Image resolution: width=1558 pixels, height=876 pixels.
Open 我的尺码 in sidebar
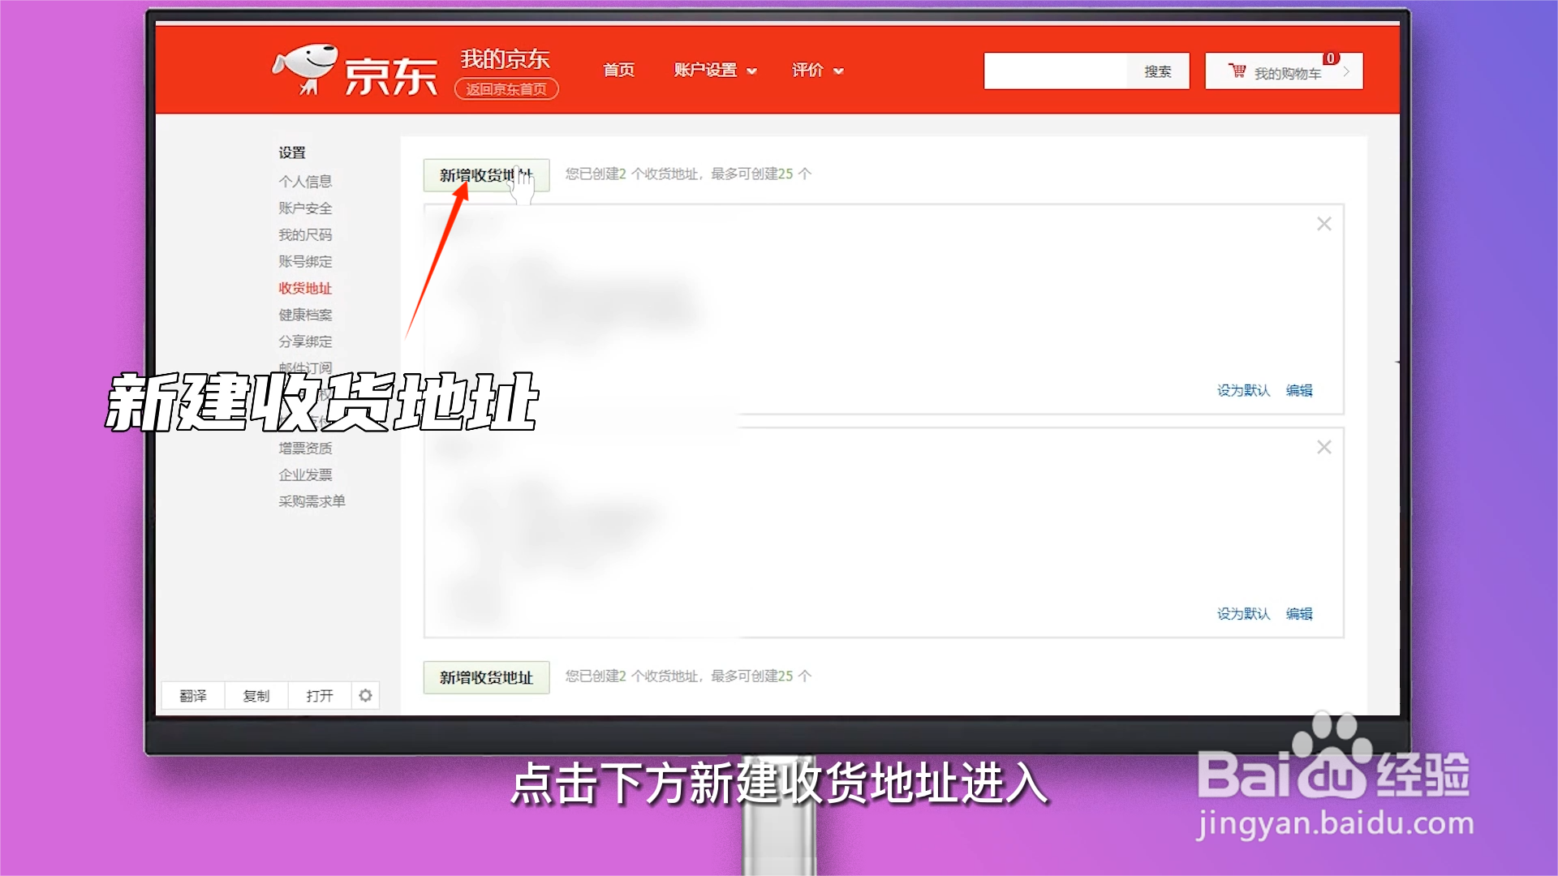[305, 235]
